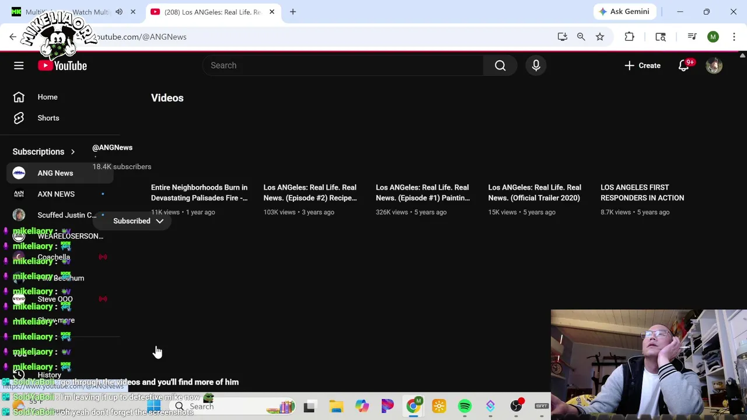The image size is (747, 420).
Task: Open the media controls music-note icon
Action: [692, 37]
